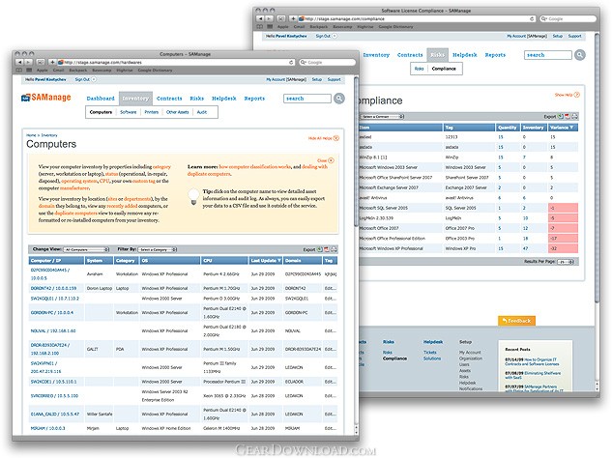Click the search field in the Compliance window

548,55
